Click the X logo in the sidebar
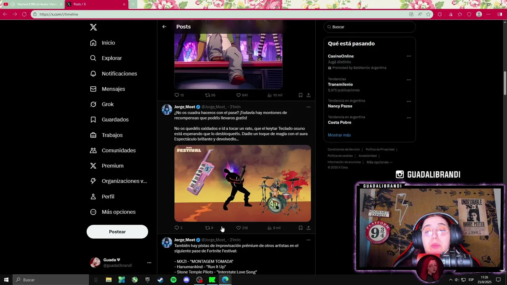Screen dimensions: 507x285 point(93,27)
